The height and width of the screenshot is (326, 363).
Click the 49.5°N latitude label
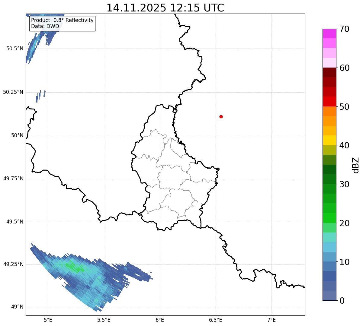point(15,222)
